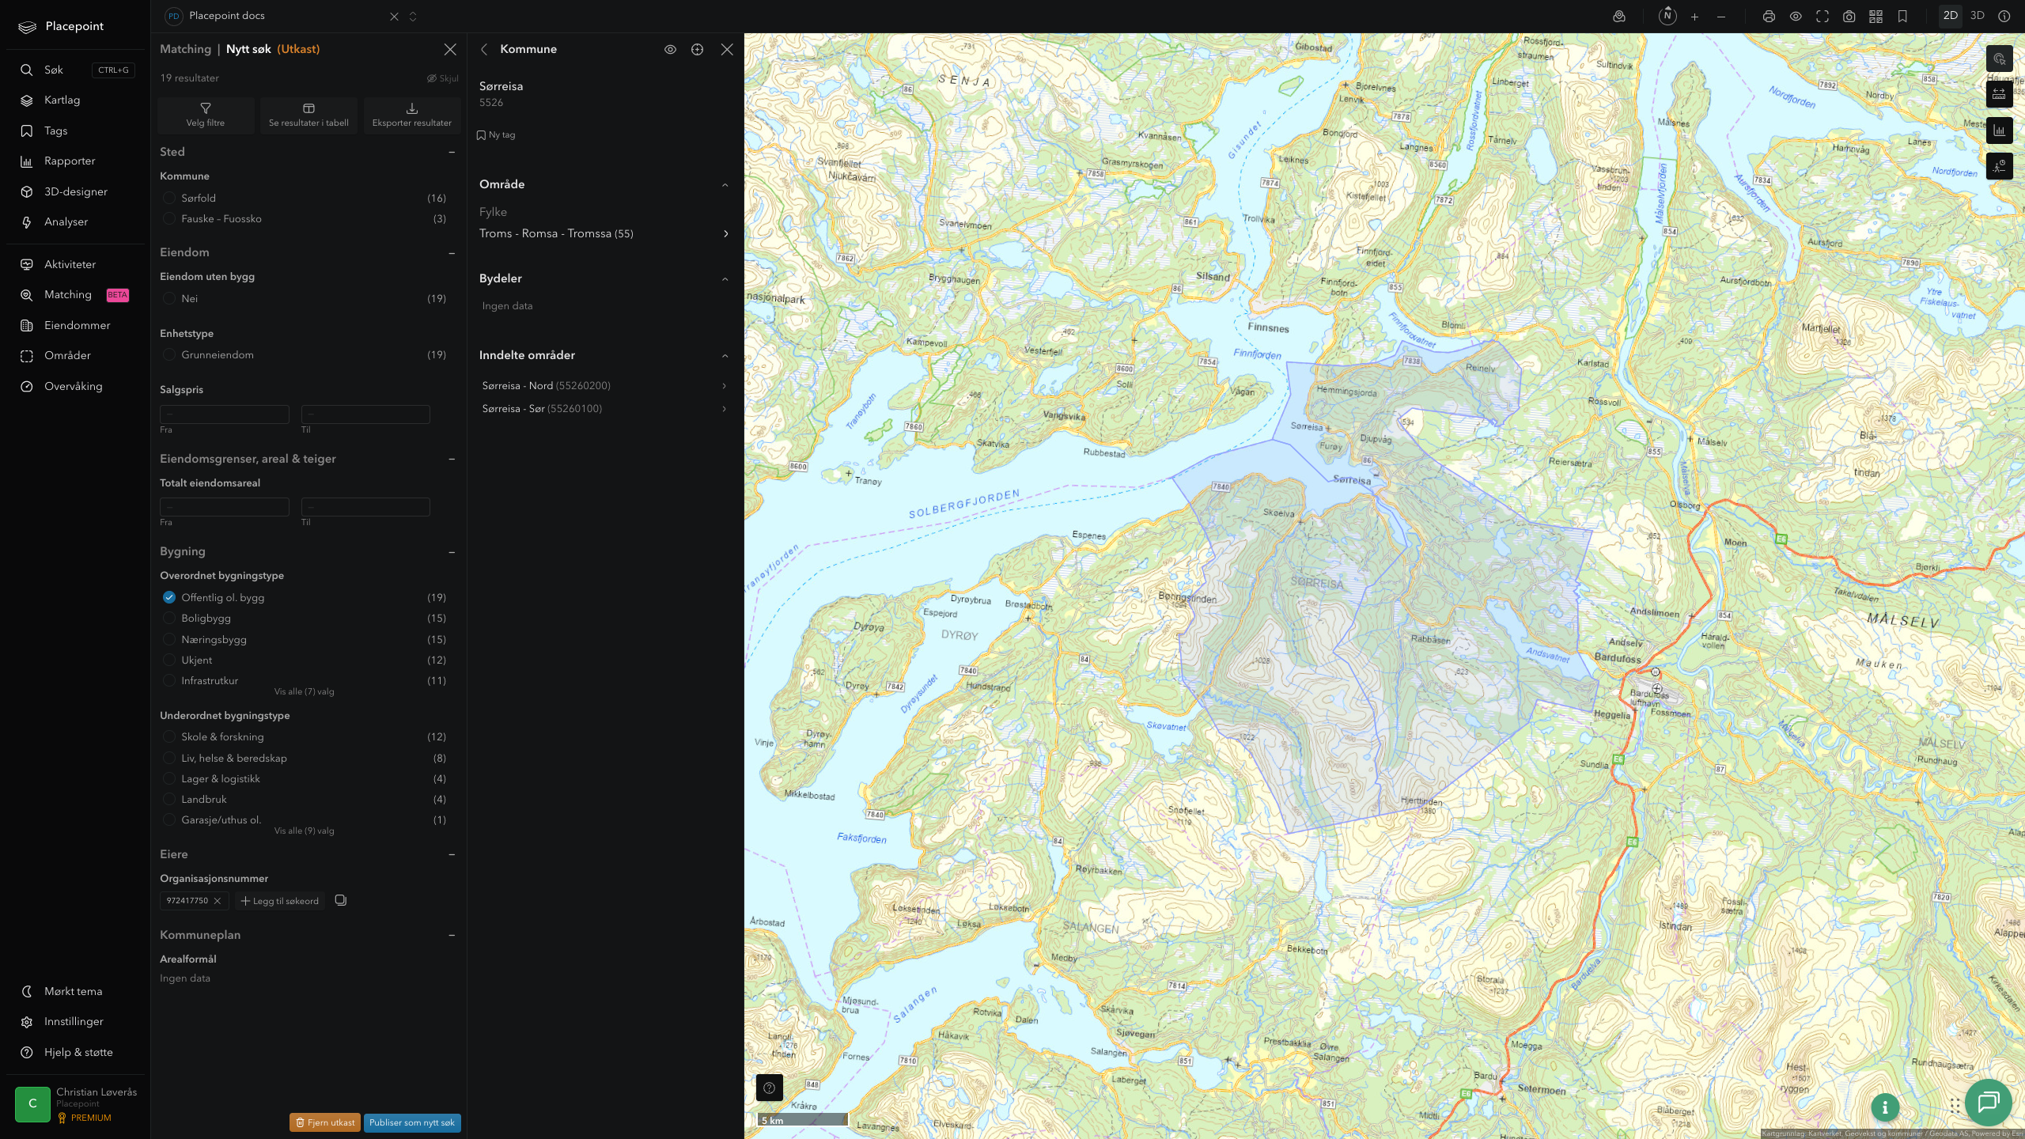
Task: Open the basemap gallery grid icon
Action: 1875,16
